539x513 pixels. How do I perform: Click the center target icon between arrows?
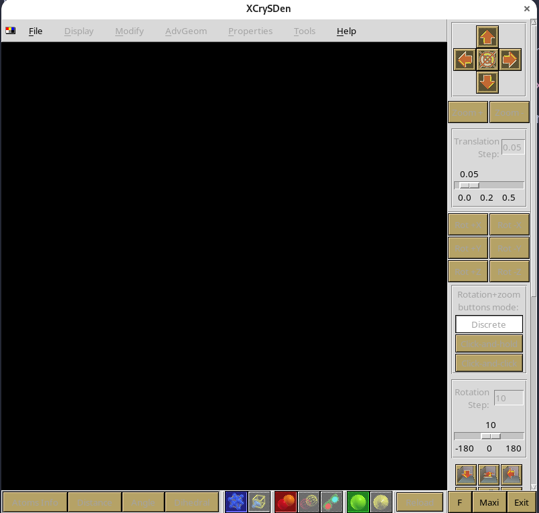tap(487, 60)
